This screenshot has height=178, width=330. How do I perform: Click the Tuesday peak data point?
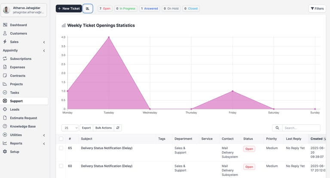pyautogui.click(x=109, y=37)
